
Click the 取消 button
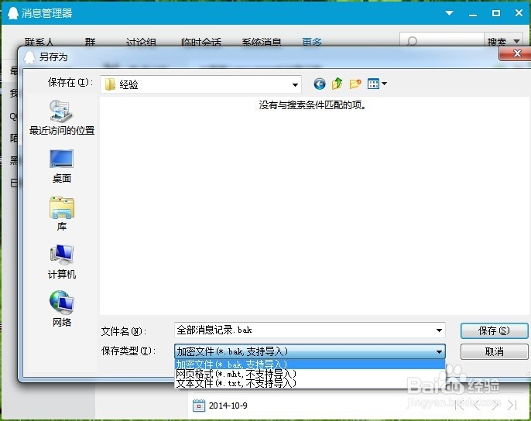point(494,351)
